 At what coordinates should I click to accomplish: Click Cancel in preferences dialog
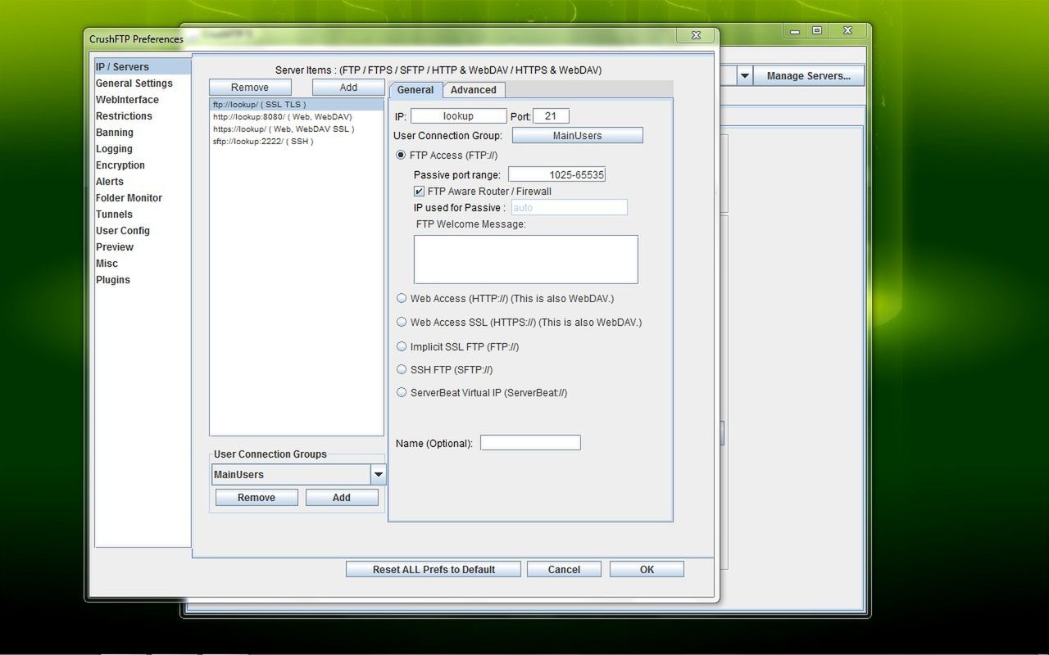pyautogui.click(x=564, y=570)
